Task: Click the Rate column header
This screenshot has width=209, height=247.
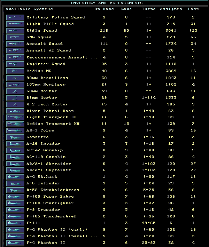Action: point(126,9)
